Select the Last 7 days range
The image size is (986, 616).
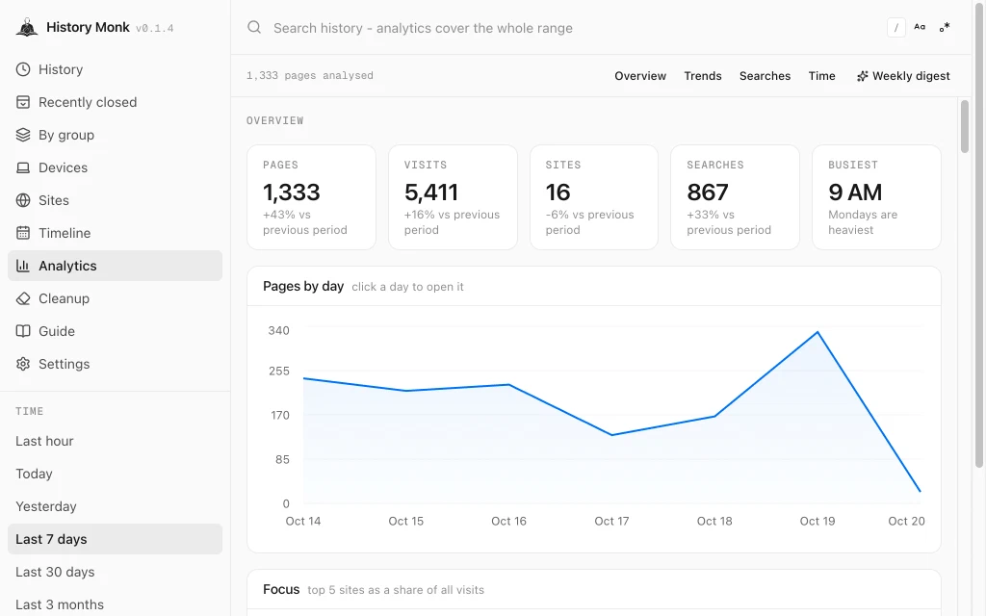pyautogui.click(x=116, y=539)
